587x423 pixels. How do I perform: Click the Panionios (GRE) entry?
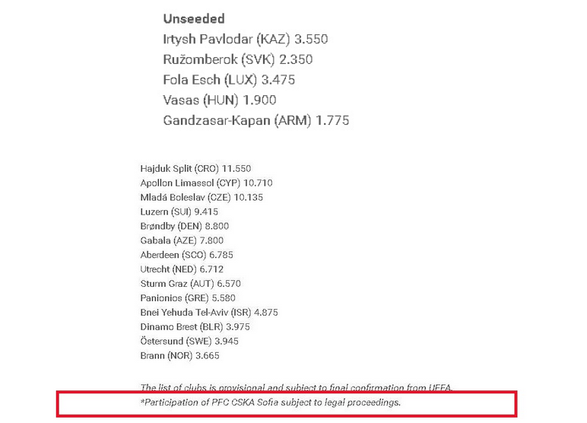coord(186,297)
